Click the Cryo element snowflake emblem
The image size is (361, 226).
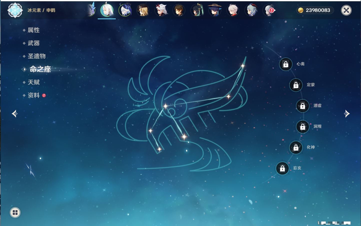tap(15, 10)
